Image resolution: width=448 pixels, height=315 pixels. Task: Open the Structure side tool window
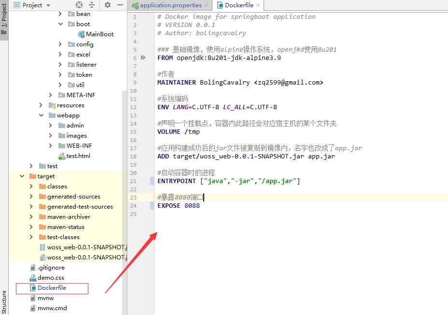coord(4,302)
